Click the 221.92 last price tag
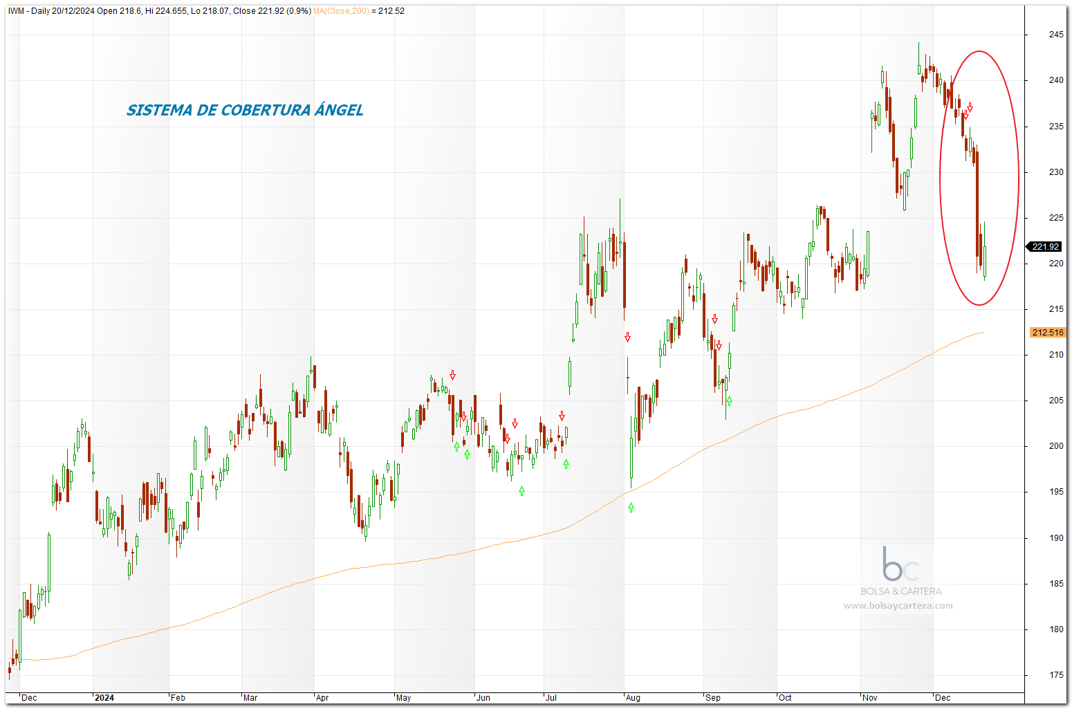This screenshot has width=1072, height=709. 1045,247
